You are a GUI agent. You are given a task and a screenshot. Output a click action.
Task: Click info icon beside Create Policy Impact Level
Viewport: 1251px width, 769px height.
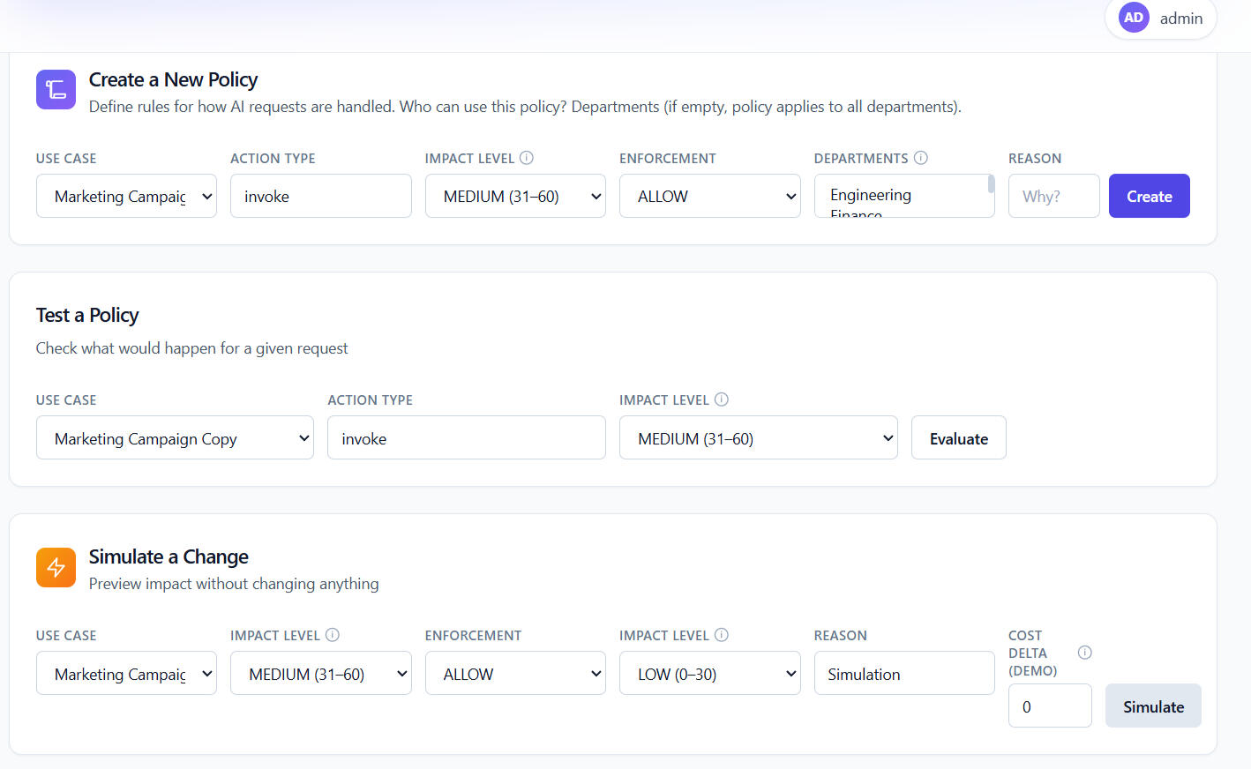pyautogui.click(x=527, y=158)
